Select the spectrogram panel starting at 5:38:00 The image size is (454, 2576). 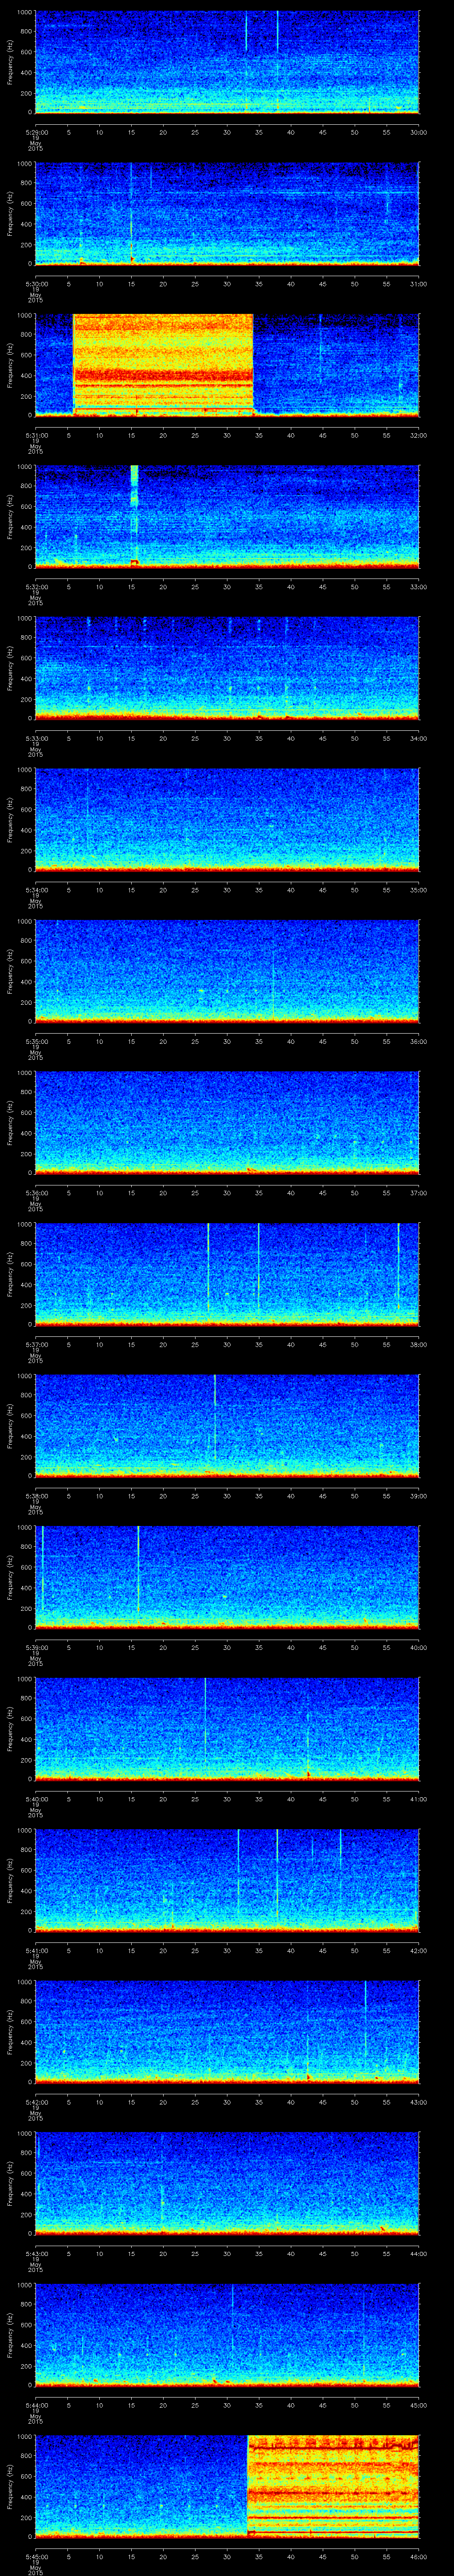tap(227, 1427)
